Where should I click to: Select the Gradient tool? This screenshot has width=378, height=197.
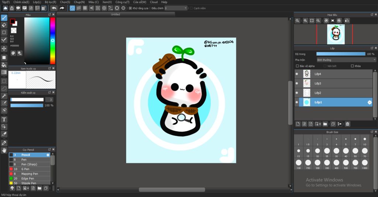[4, 72]
